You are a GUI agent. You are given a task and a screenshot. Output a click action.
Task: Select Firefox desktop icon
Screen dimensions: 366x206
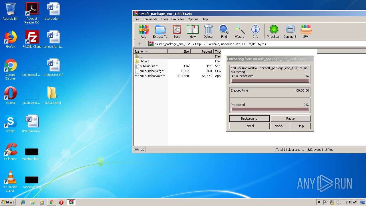[10, 39]
